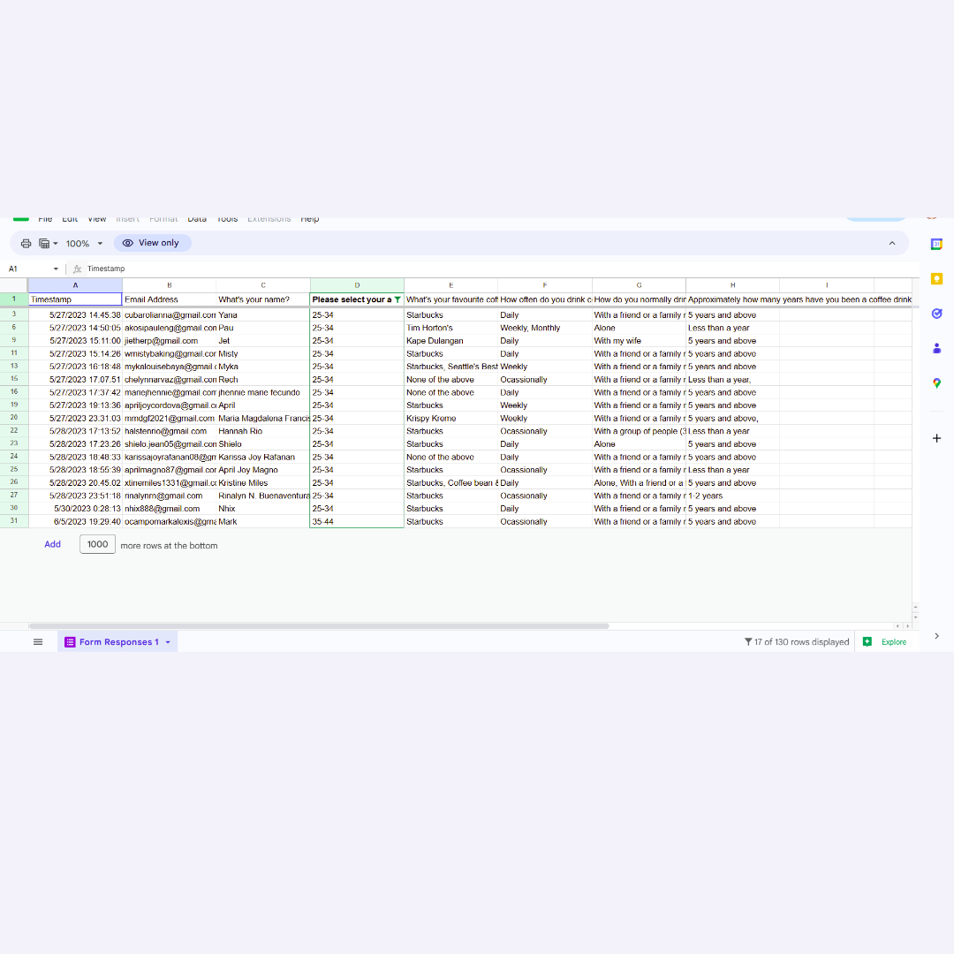Open the 100% zoom dropdown
The image size is (954, 954).
(84, 244)
